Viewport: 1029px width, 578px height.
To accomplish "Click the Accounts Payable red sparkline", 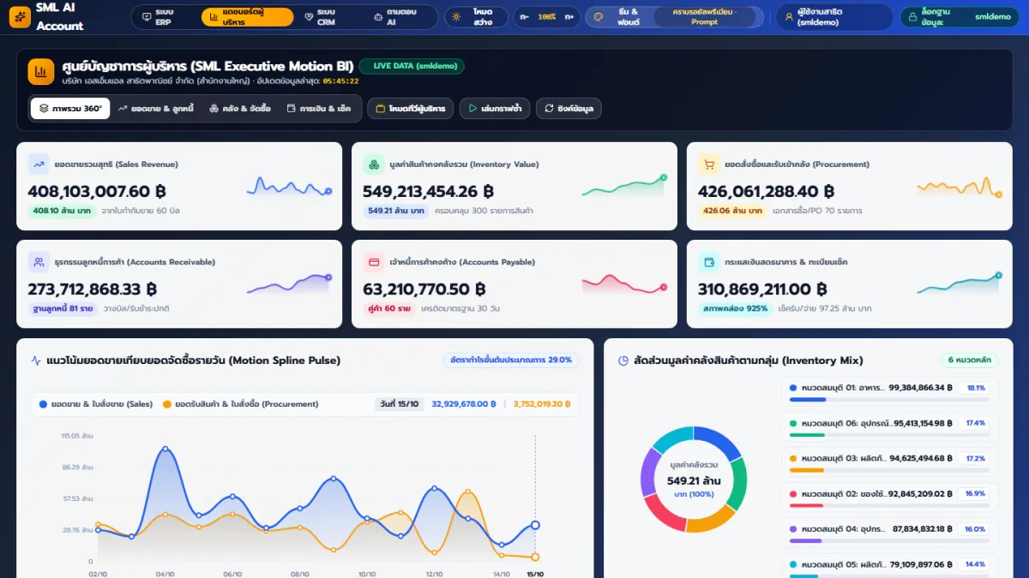I will [x=624, y=283].
